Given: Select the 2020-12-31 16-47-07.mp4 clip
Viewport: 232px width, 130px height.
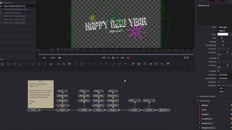Looking at the screenshot, I should tap(14, 16).
